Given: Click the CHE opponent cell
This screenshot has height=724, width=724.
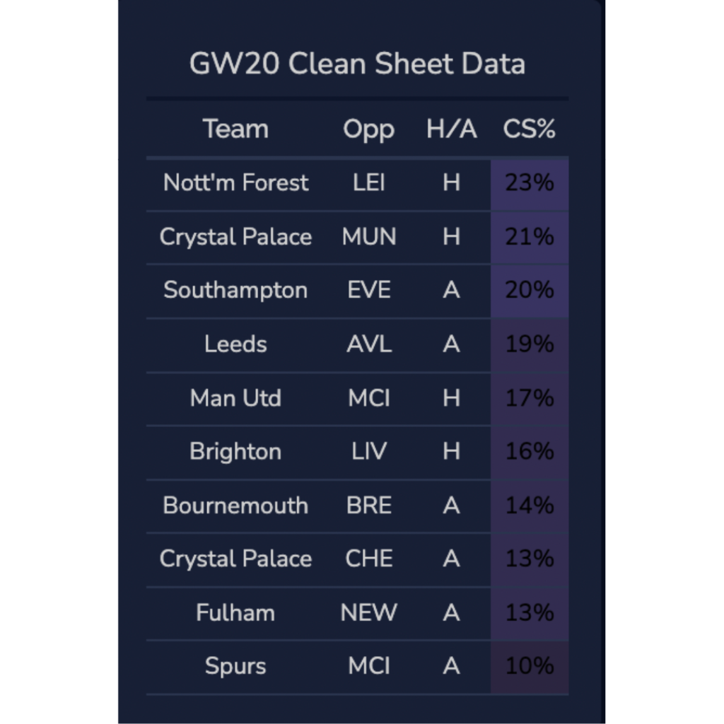Looking at the screenshot, I should point(368,559).
